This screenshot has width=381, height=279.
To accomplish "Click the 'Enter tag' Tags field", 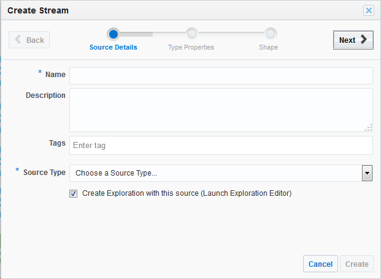I will (x=221, y=146).
